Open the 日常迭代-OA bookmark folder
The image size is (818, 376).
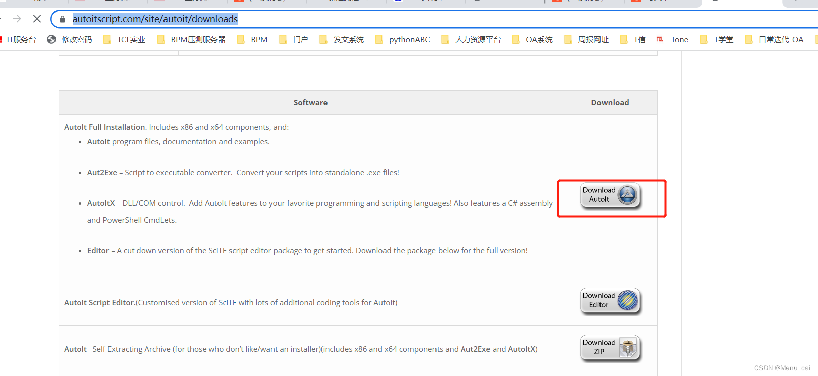774,40
